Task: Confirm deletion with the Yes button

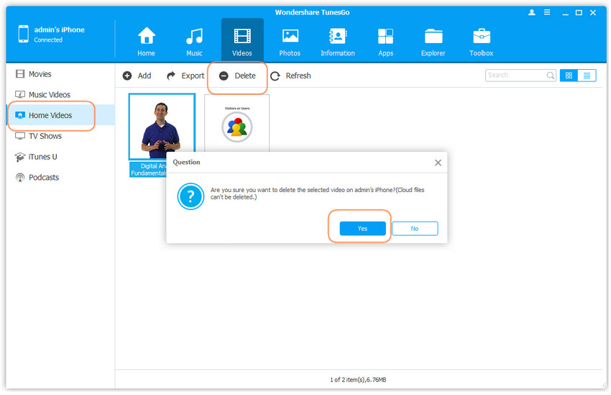Action: pyautogui.click(x=362, y=228)
